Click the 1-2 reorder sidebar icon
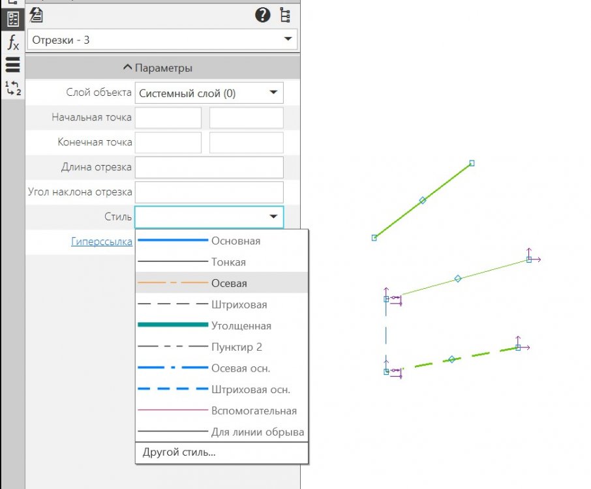 13,88
